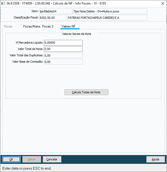Click the Item code field tpnfdebito04
167x172 pixels.
56,11
